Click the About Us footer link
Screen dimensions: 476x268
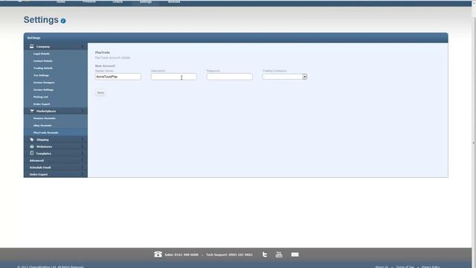pos(382,267)
